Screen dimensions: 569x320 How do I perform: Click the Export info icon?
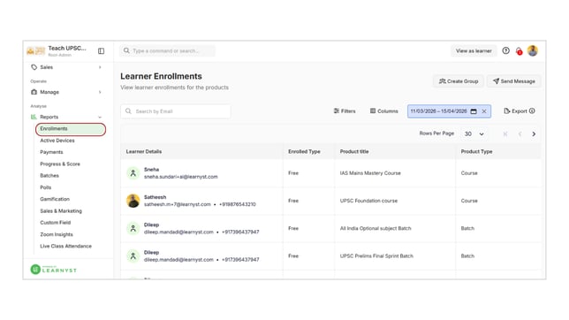point(532,111)
